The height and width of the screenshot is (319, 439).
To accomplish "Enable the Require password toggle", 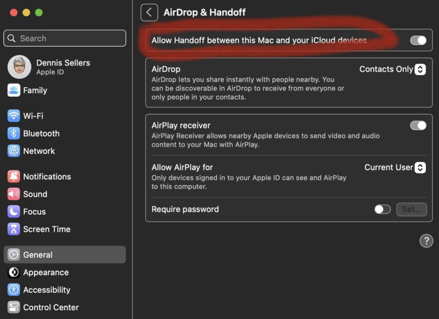I will point(382,209).
